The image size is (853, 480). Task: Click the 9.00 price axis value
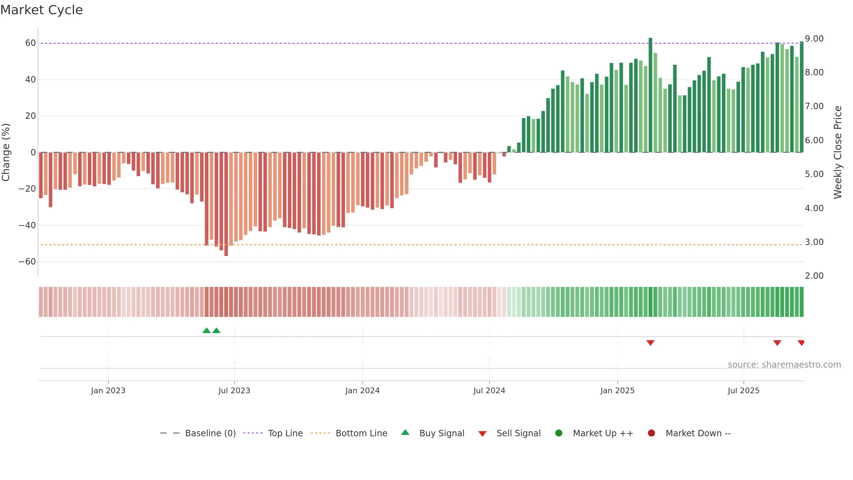[814, 38]
